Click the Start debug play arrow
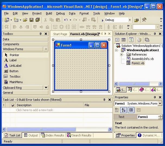Image resolution: width=165 pixels, height=146 pixels. 103,20
